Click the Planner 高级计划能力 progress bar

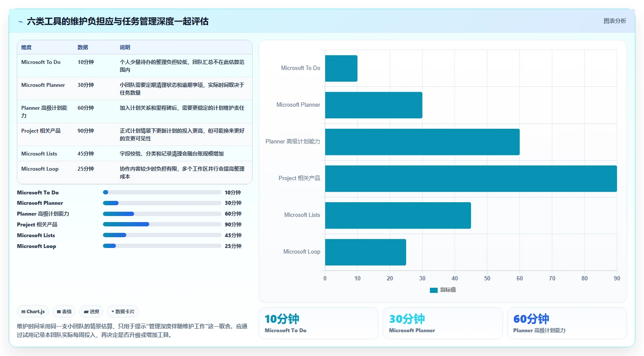click(x=162, y=214)
